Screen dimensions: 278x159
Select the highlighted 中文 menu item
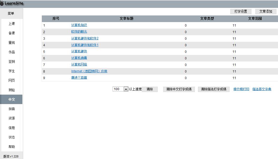11,99
